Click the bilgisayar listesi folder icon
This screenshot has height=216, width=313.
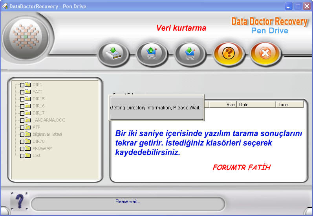28,134
